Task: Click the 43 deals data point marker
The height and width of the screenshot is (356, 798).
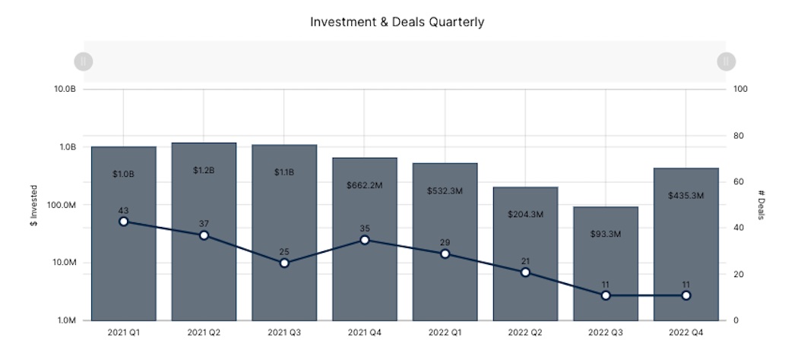Action: (124, 222)
